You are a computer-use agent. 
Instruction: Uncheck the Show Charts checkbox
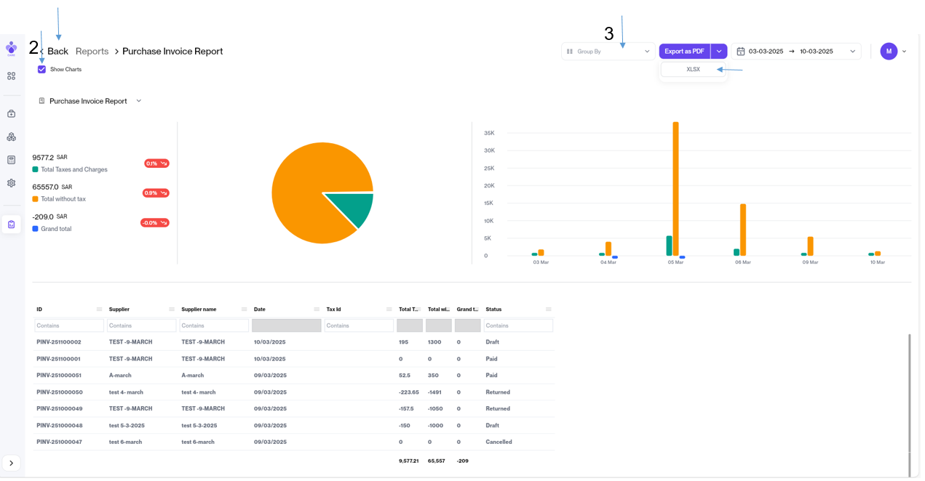point(41,70)
